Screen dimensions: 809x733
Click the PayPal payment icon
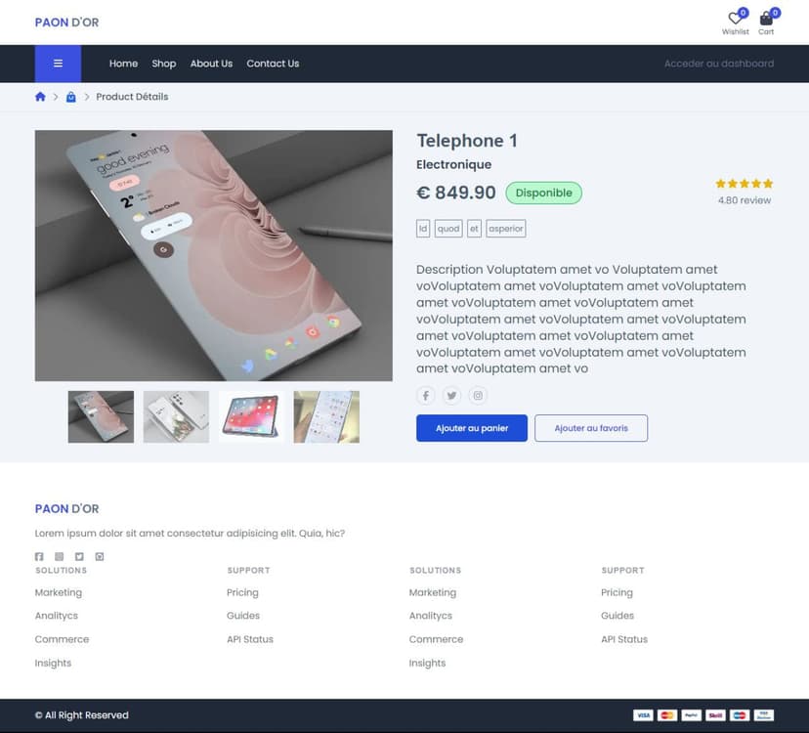pyautogui.click(x=691, y=715)
